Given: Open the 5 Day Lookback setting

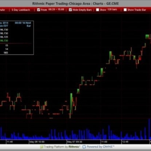Looking at the screenshot, I should 21,10.
